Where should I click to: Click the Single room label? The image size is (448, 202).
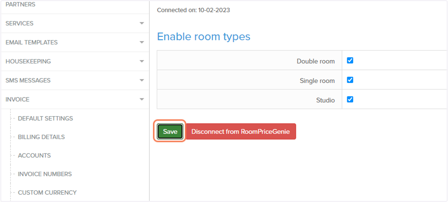pyautogui.click(x=317, y=81)
